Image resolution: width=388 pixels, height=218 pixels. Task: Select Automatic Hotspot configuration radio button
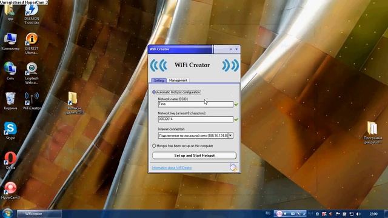tap(154, 92)
